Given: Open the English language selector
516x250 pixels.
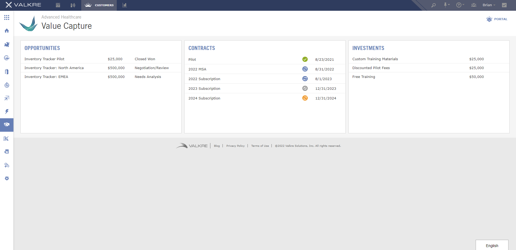Looking at the screenshot, I should [x=492, y=245].
